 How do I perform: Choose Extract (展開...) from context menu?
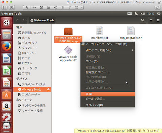pyautogui.click(x=108, y=94)
